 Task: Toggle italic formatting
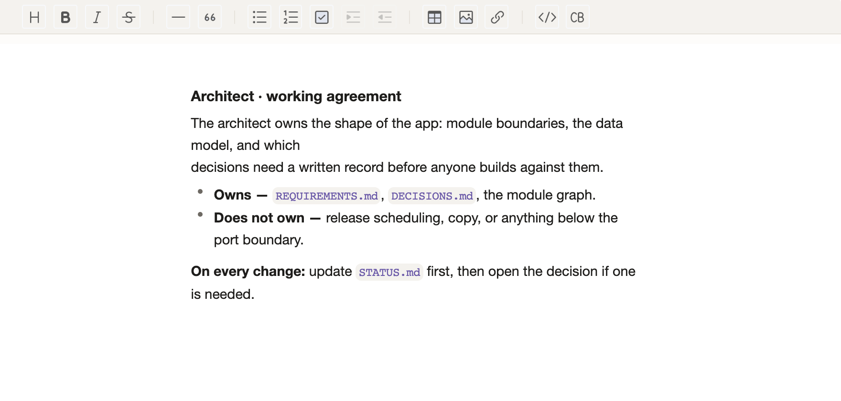pos(97,17)
